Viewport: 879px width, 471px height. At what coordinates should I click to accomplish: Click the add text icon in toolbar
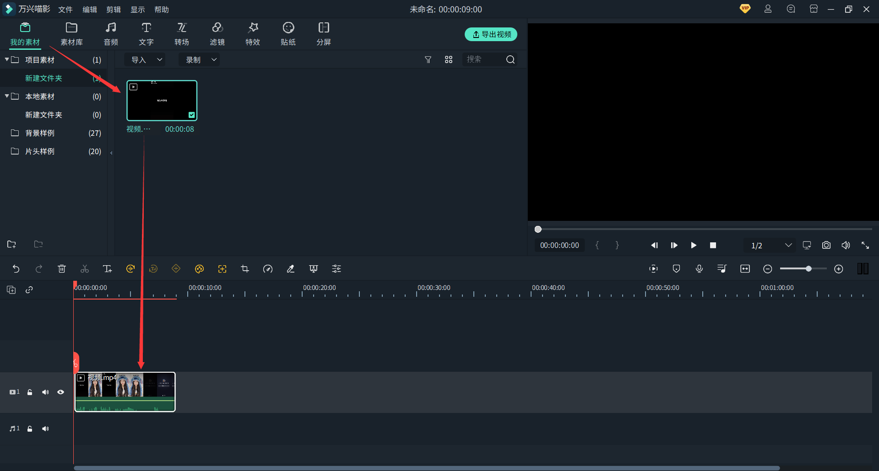[108, 269]
